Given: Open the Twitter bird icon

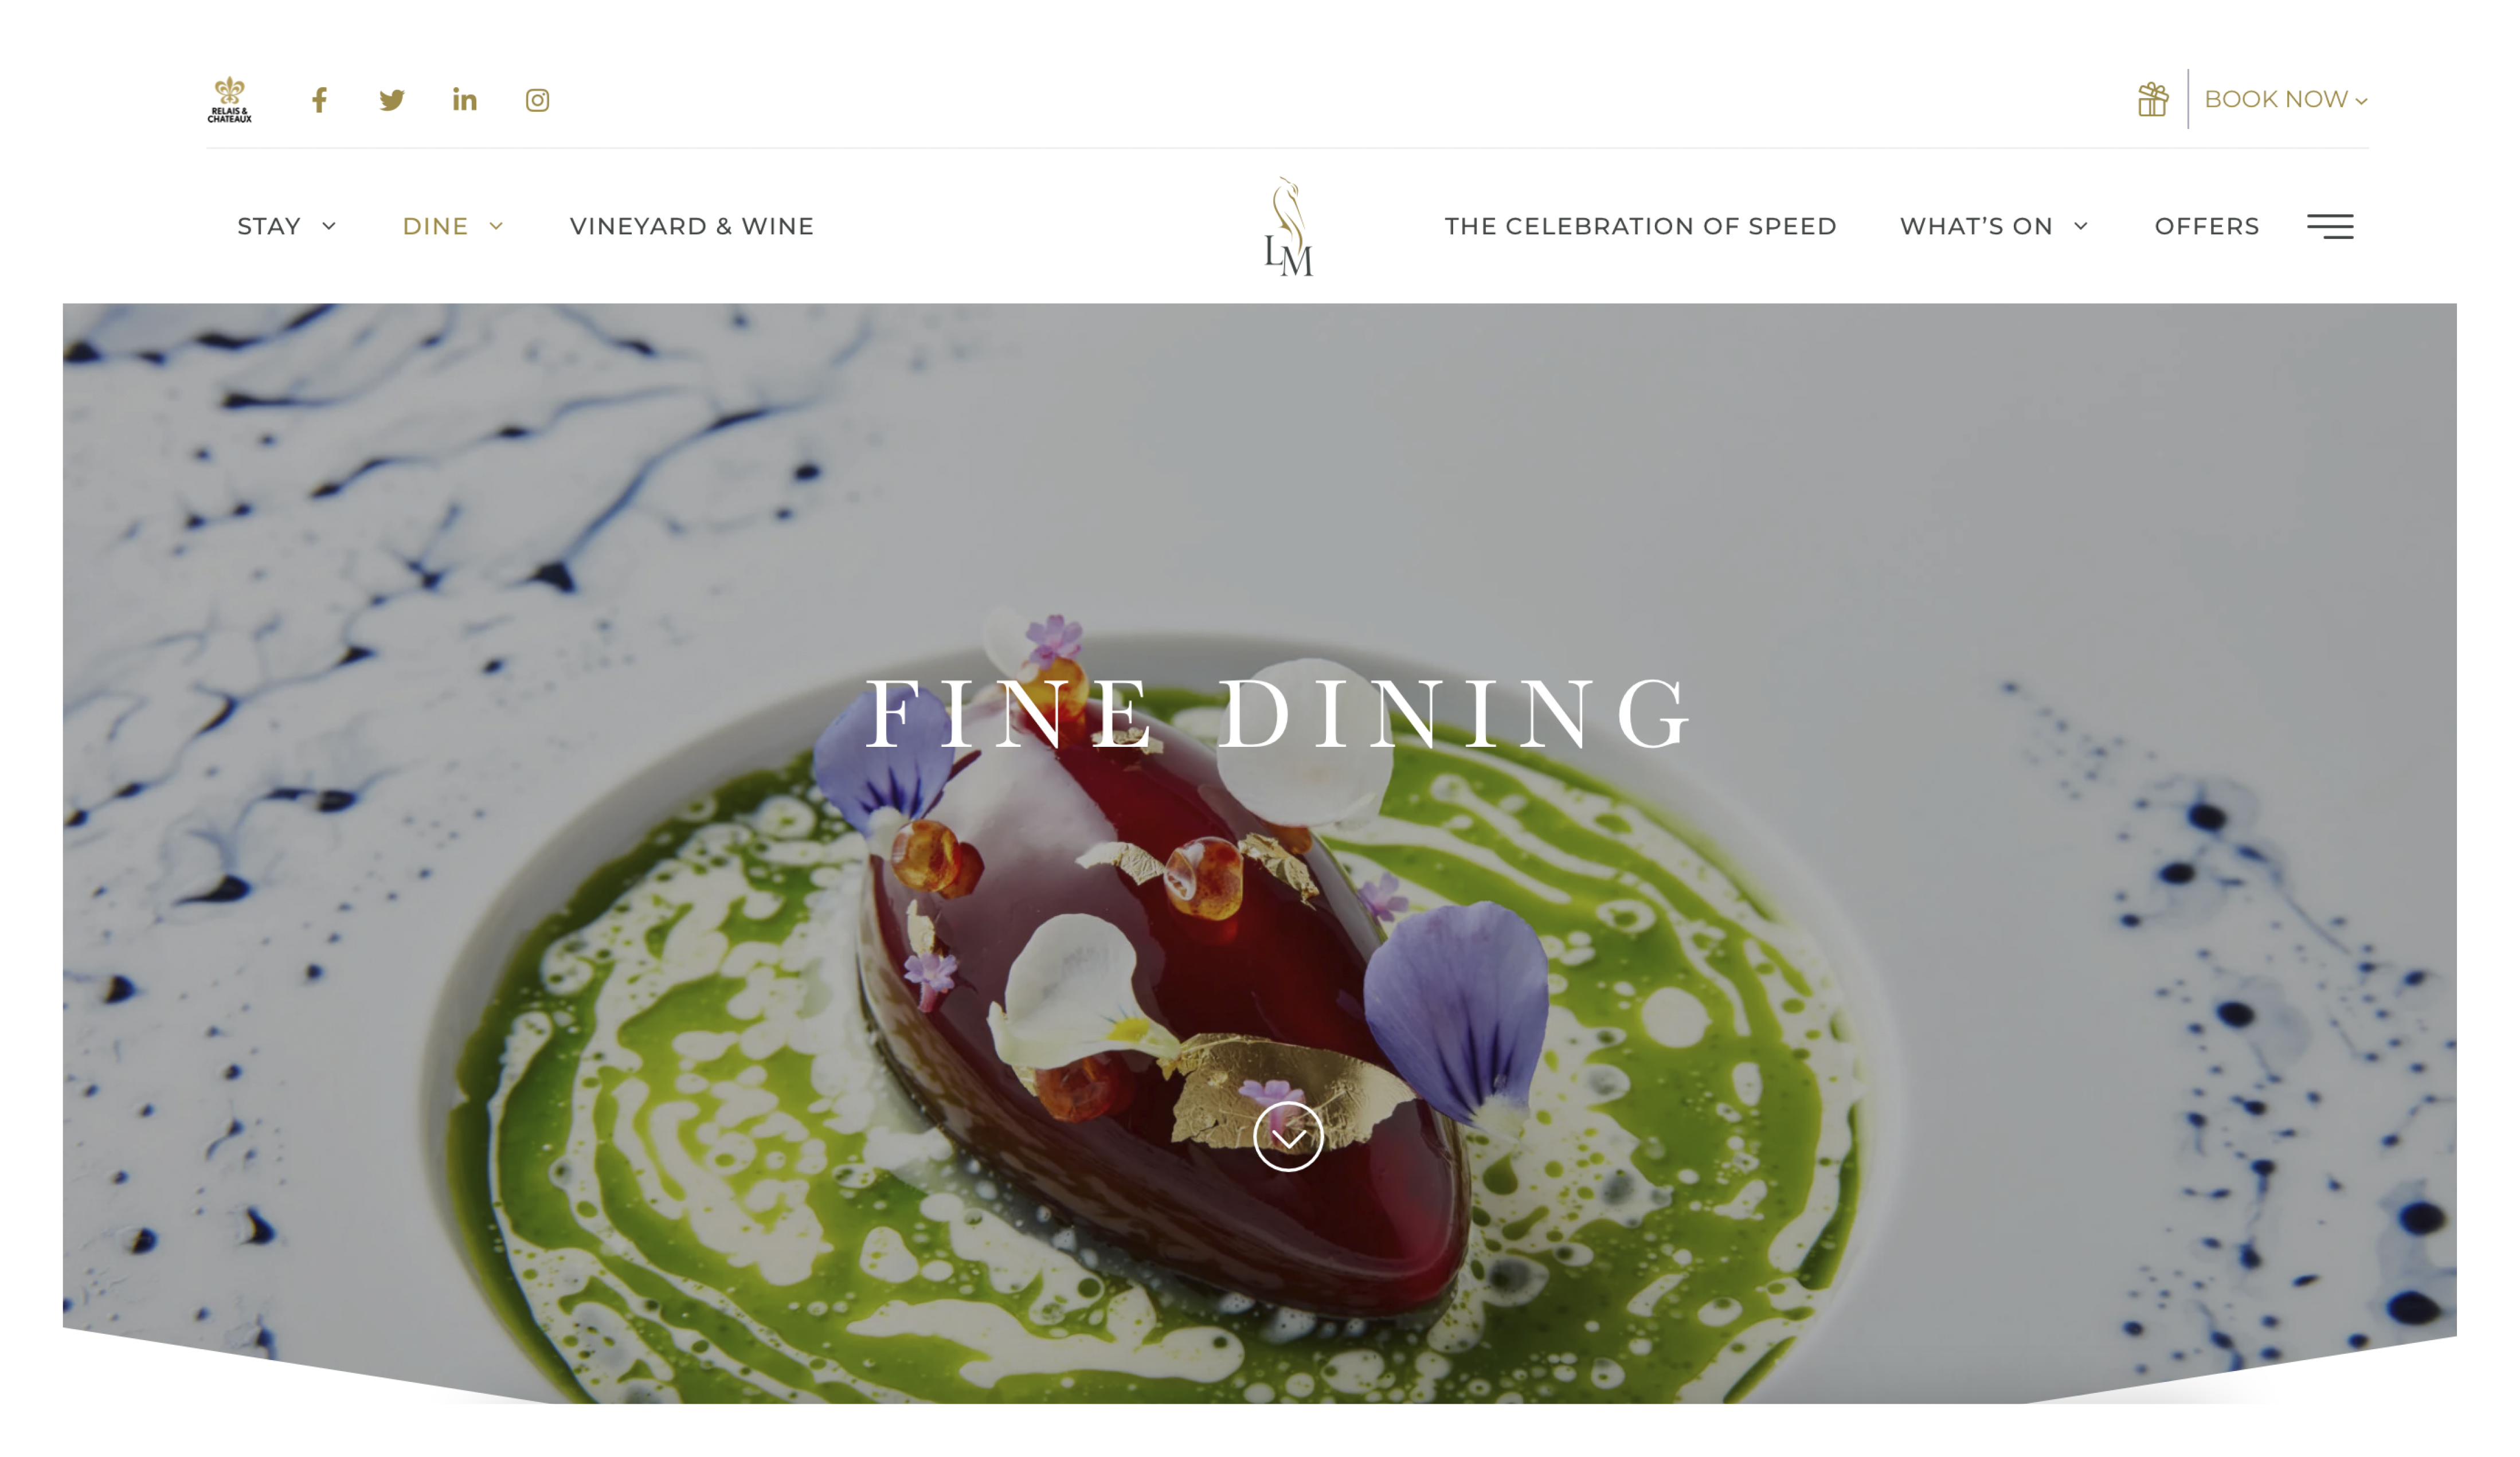Looking at the screenshot, I should click(x=392, y=100).
